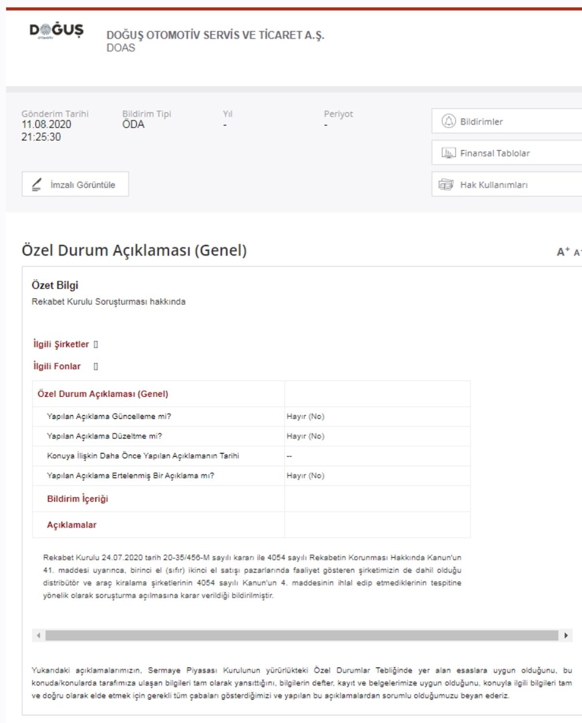
Task: Click the İlgili Fonlar label
Action: [57, 366]
